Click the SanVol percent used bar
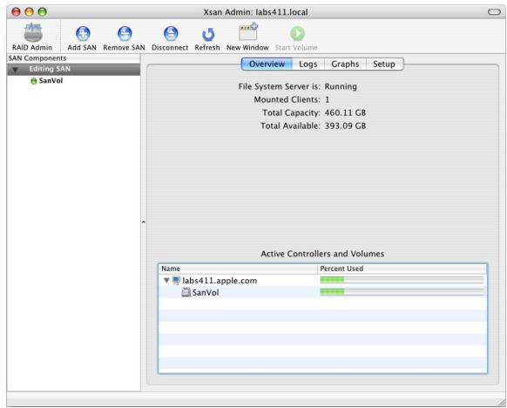507x408 pixels. [x=402, y=292]
